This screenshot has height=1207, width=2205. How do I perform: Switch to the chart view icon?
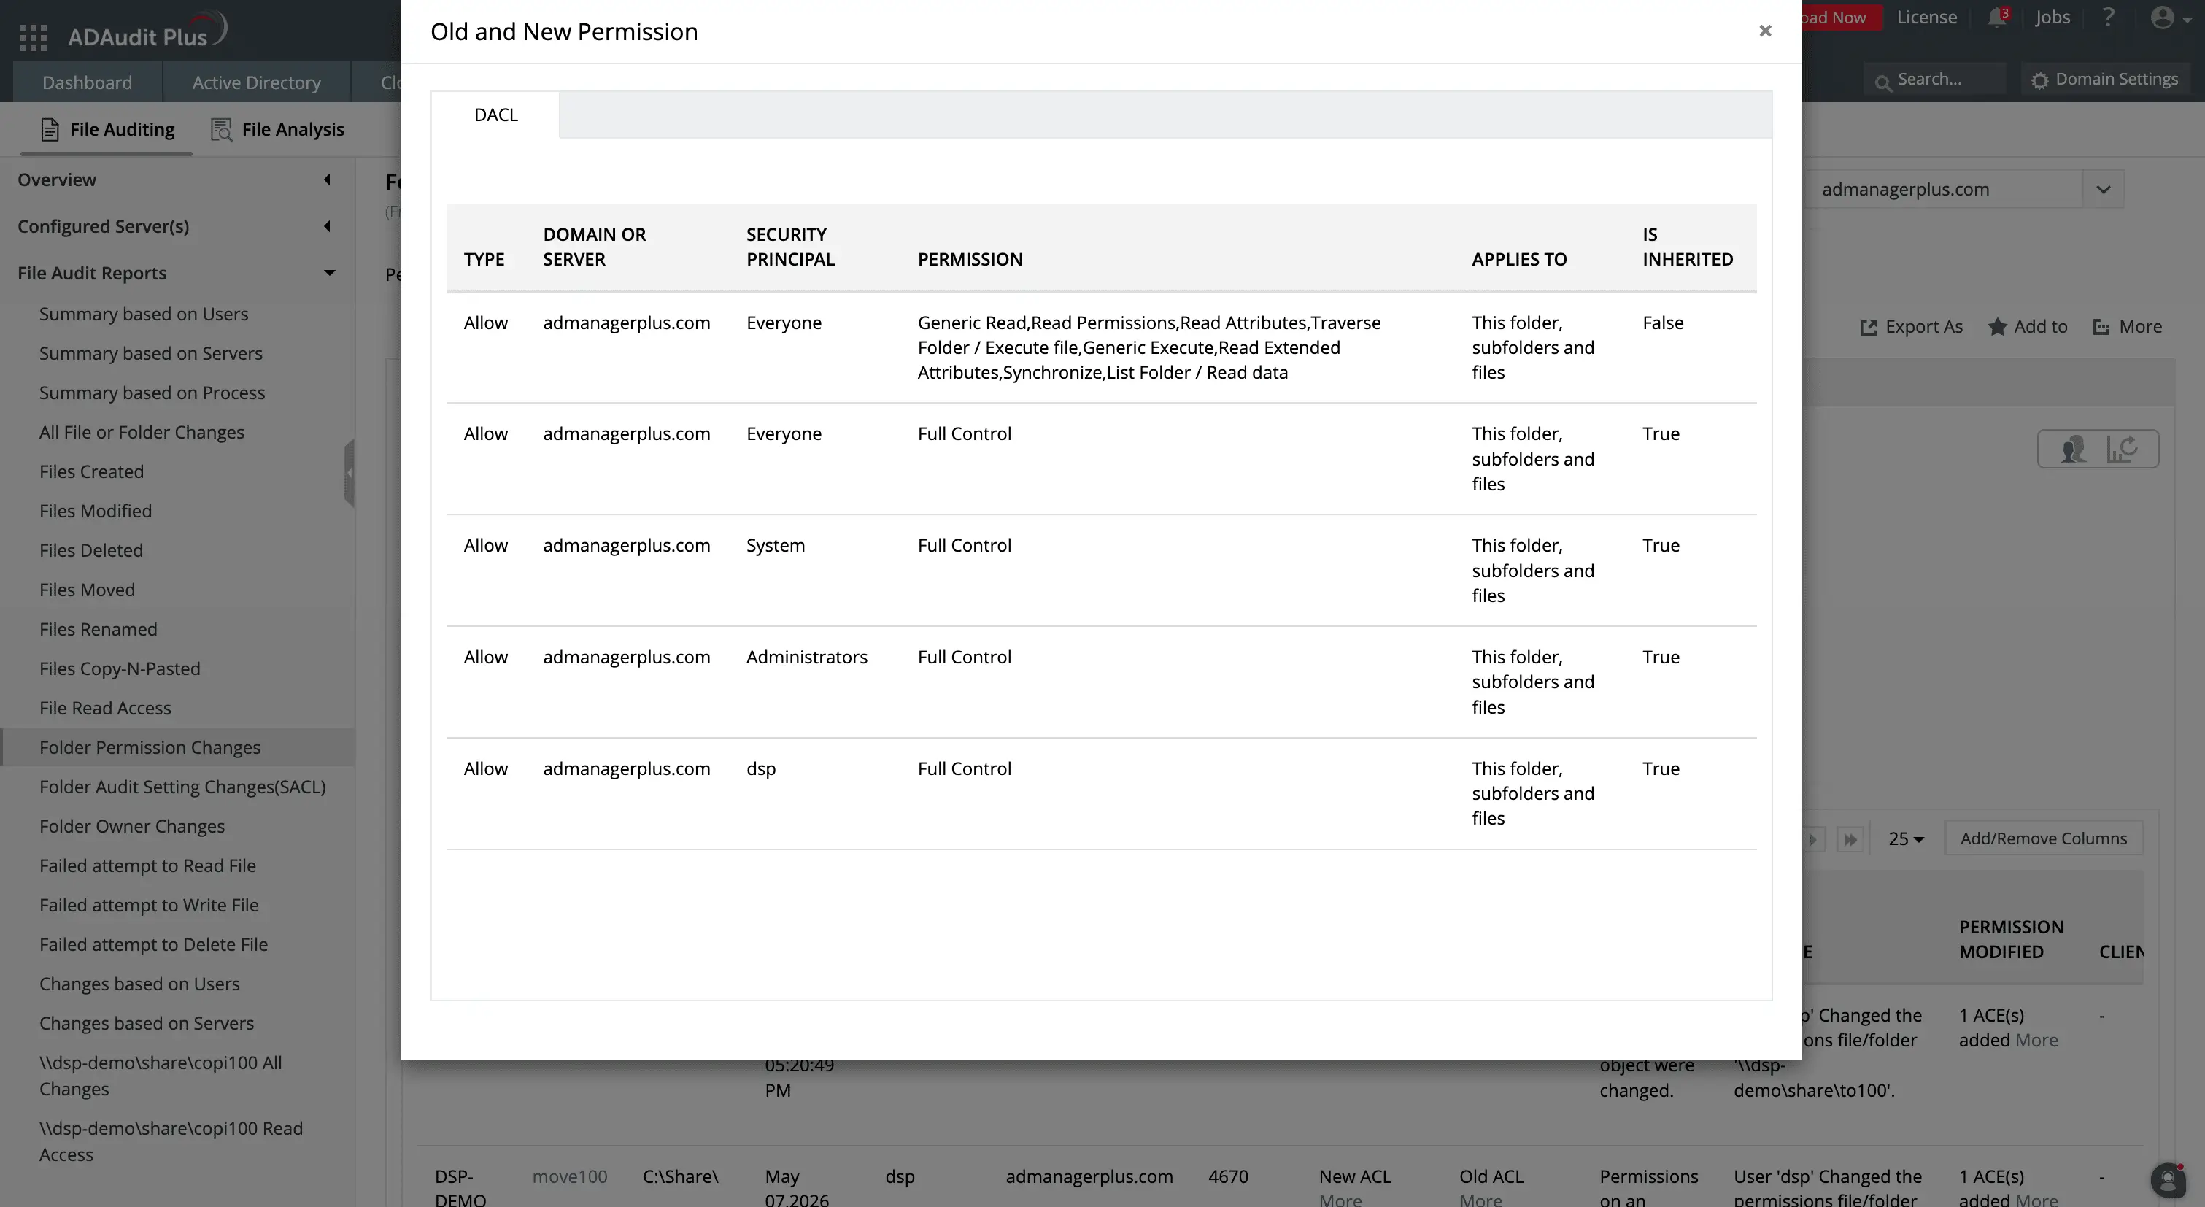(x=2123, y=449)
